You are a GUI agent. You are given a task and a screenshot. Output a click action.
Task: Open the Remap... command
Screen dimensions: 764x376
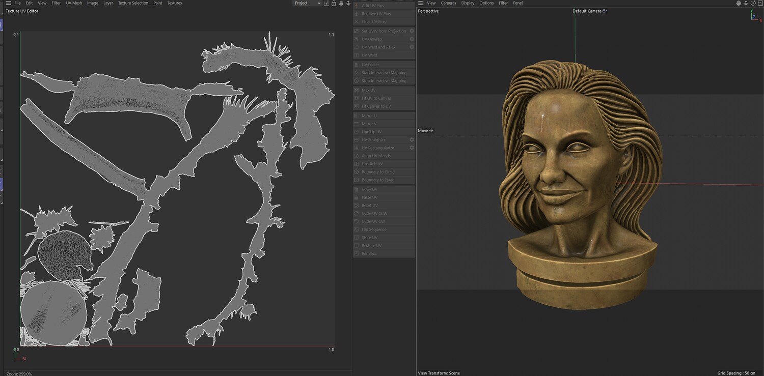coord(384,253)
